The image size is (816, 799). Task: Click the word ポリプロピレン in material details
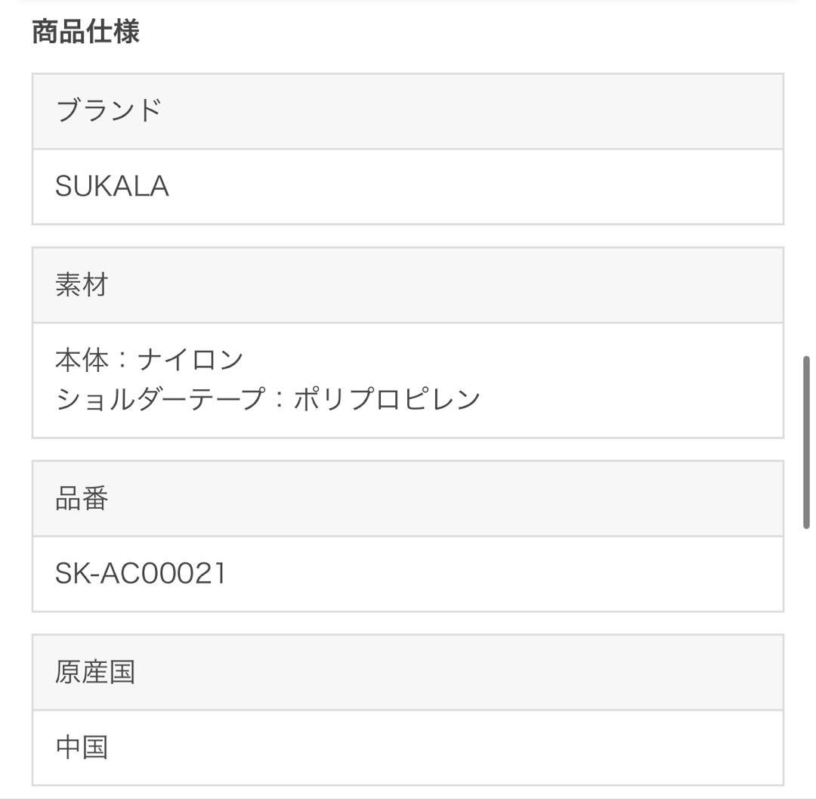click(x=387, y=398)
